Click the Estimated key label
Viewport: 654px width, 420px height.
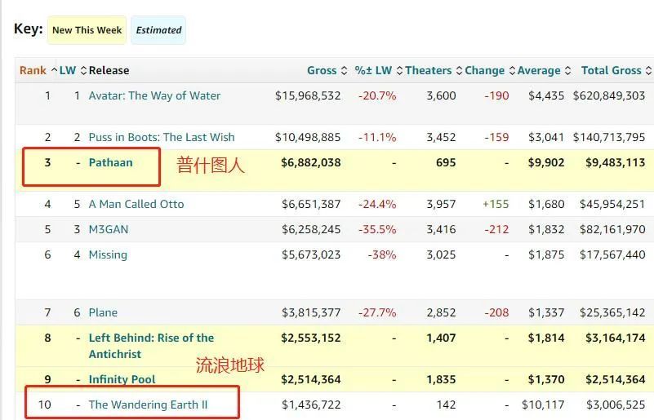point(158,30)
